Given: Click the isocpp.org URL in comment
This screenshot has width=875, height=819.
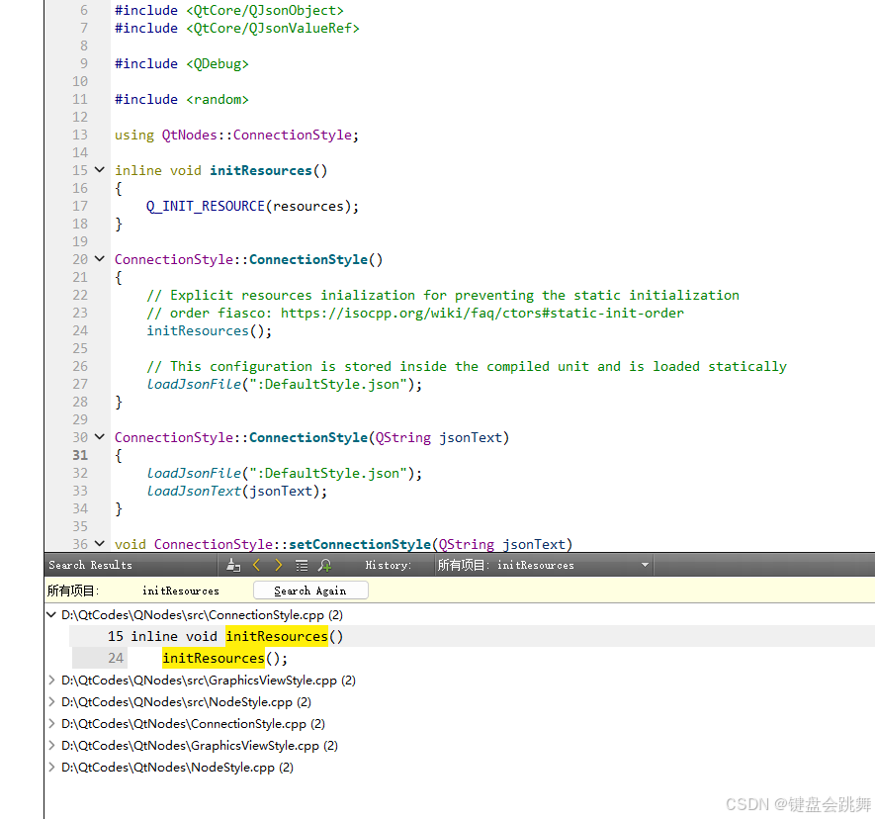Looking at the screenshot, I should (482, 314).
